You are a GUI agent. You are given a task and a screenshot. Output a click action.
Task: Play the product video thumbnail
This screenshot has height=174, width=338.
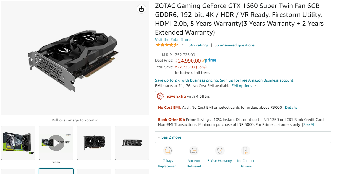56,143
